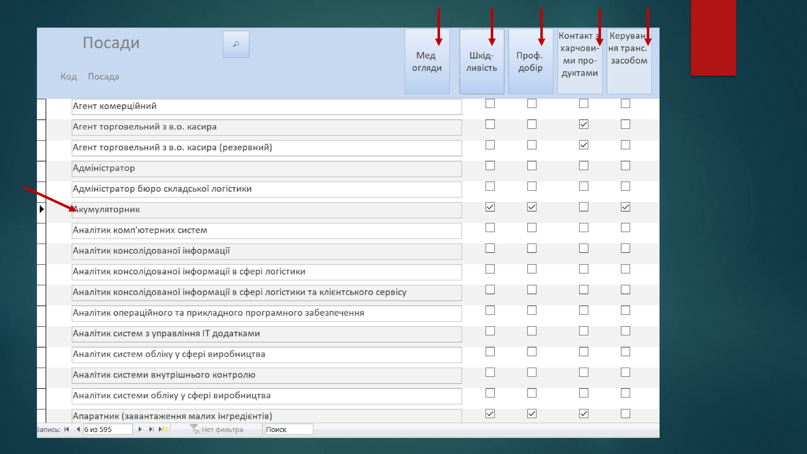Image resolution: width=807 pixels, height=454 pixels.
Task: Click the record number field 6 из 595
Action: coord(108,429)
